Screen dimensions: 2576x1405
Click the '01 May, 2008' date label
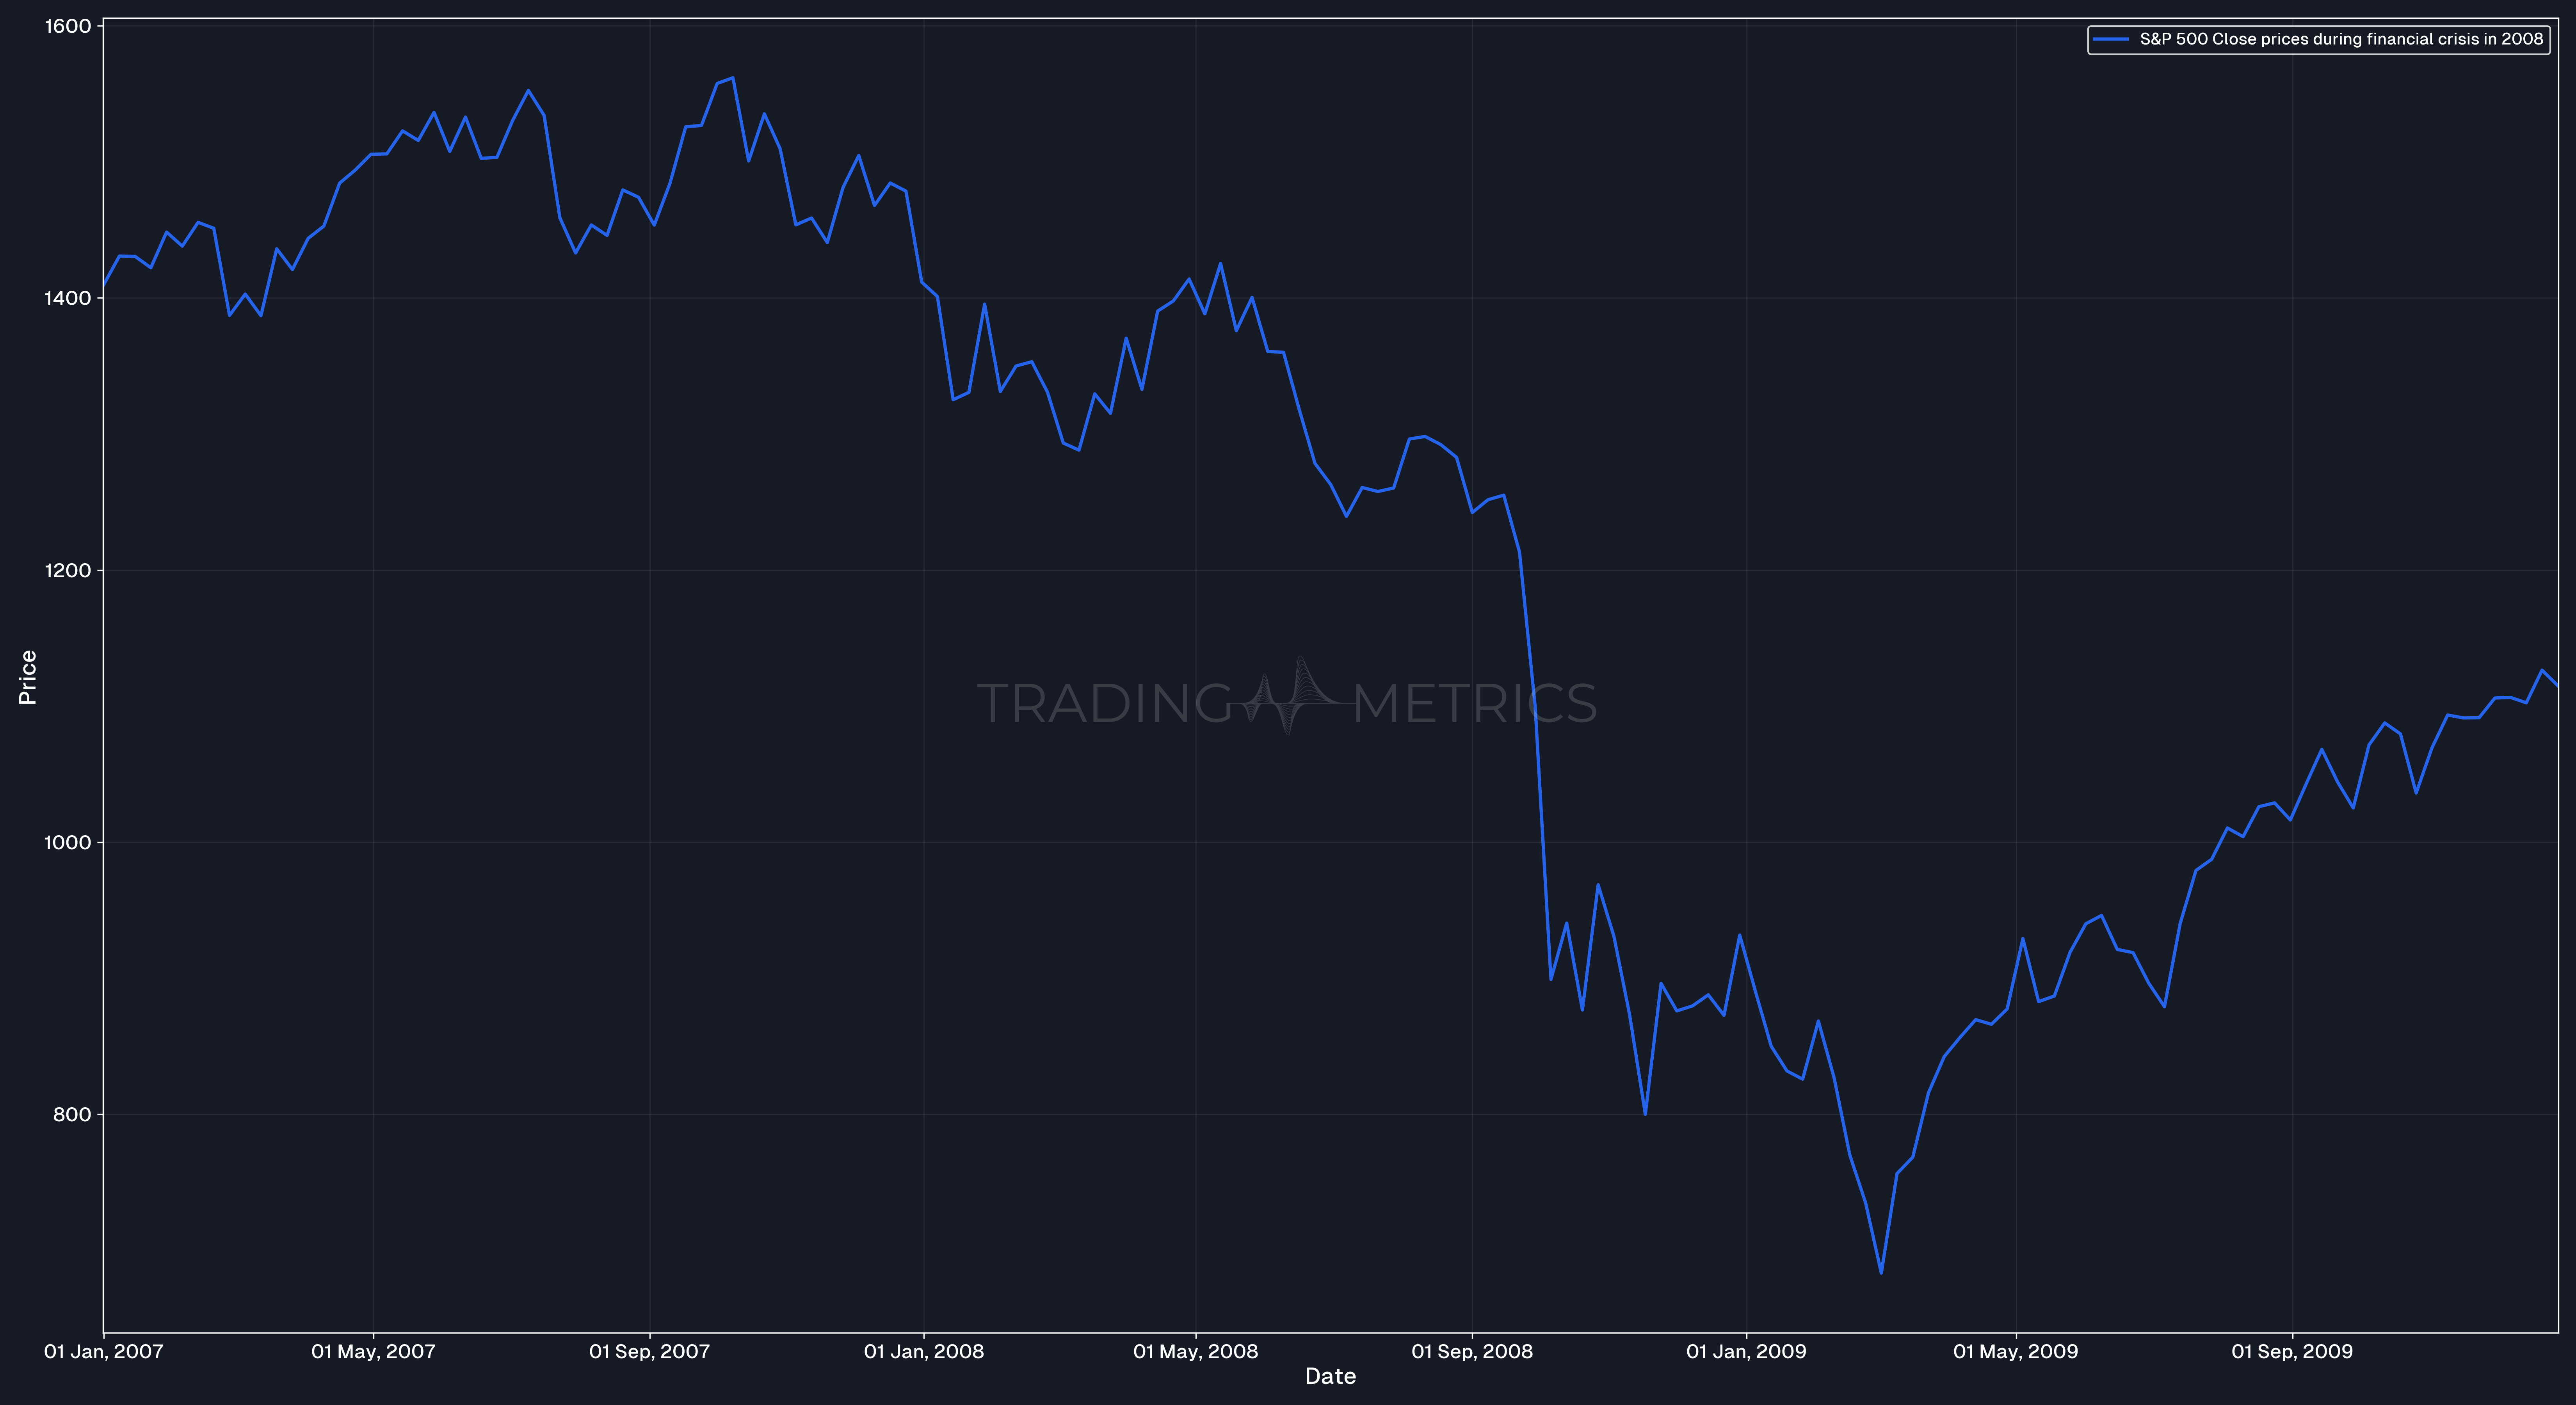(x=1195, y=1351)
